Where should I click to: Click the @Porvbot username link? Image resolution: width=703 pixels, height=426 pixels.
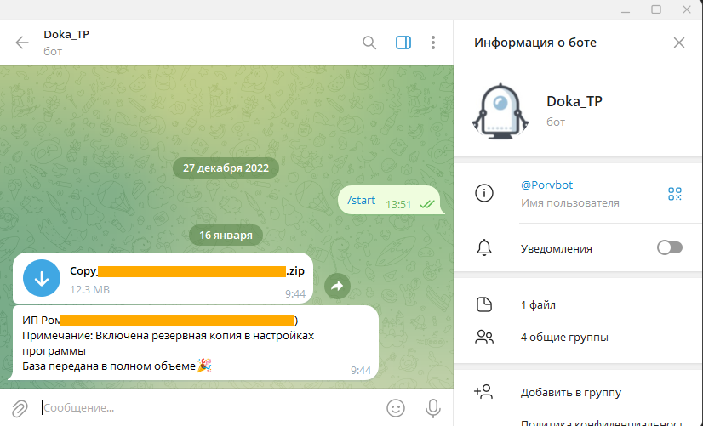tap(546, 185)
